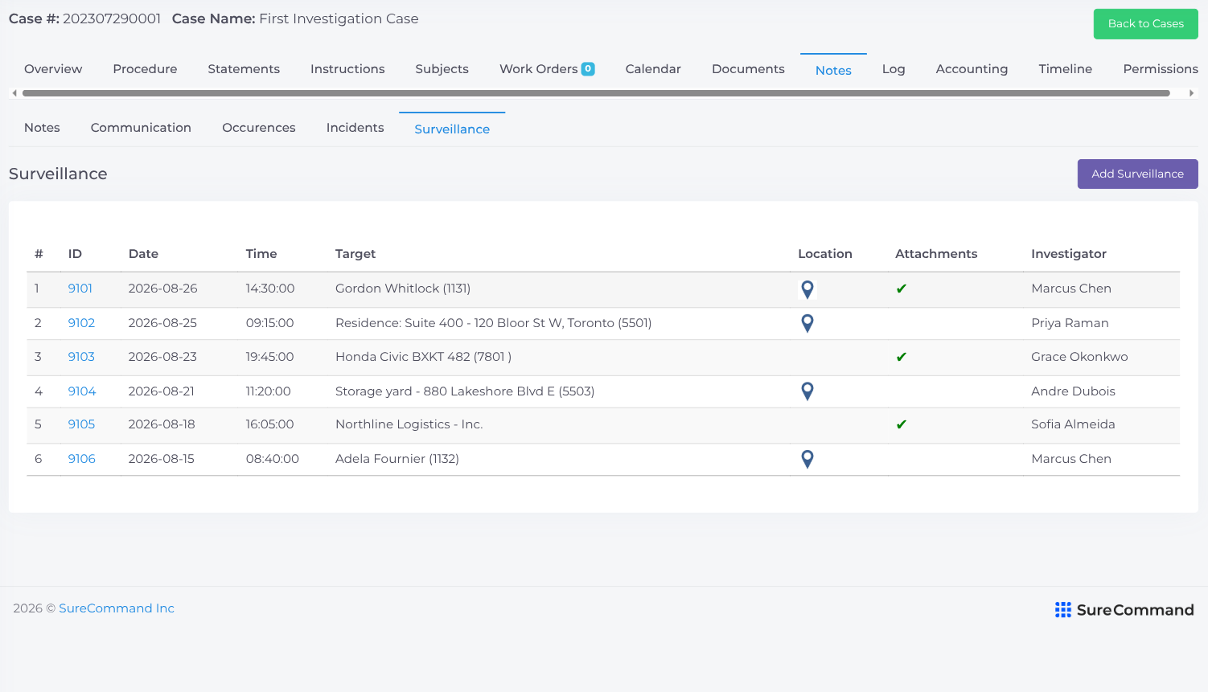Open the Documents tab
The height and width of the screenshot is (692, 1208).
(748, 69)
